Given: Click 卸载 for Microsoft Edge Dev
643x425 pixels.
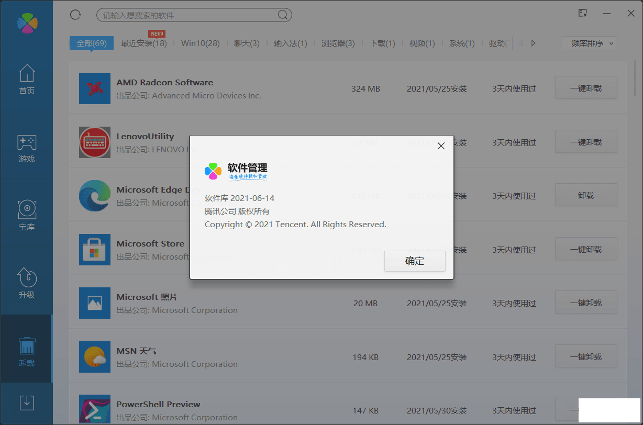Looking at the screenshot, I should click(586, 196).
